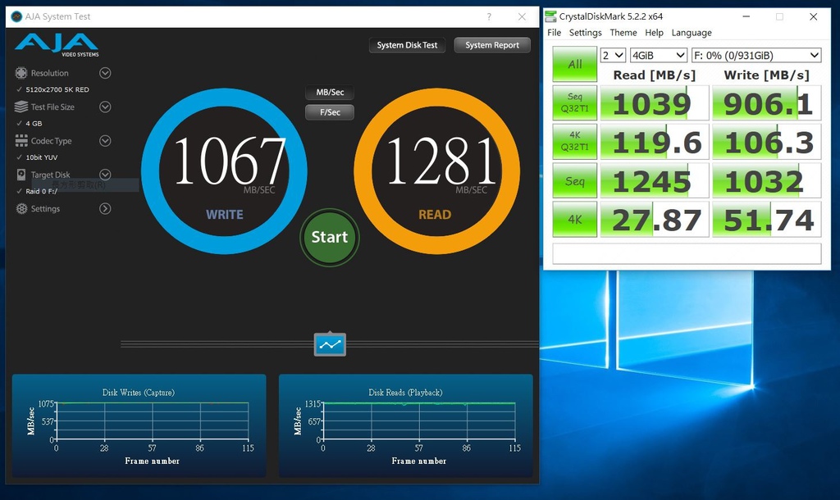Click the 119.6 4K Q32T1 read result
The height and width of the screenshot is (500, 840).
click(x=654, y=141)
